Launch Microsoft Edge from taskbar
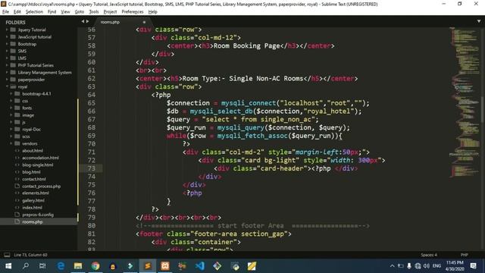485x273 pixels. (61, 266)
